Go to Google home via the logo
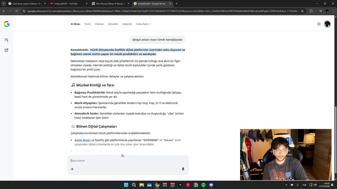 click(7, 24)
